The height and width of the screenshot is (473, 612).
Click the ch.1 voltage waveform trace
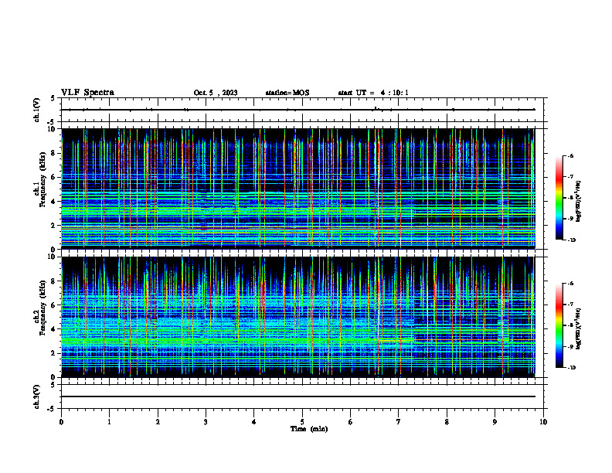coord(297,110)
